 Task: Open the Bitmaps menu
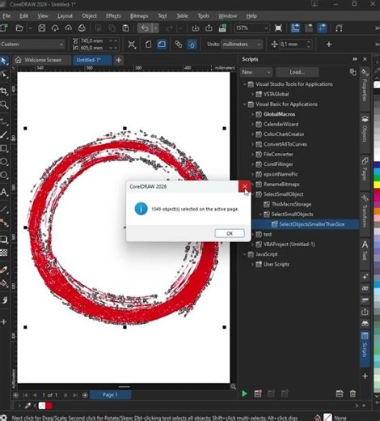coord(139,16)
